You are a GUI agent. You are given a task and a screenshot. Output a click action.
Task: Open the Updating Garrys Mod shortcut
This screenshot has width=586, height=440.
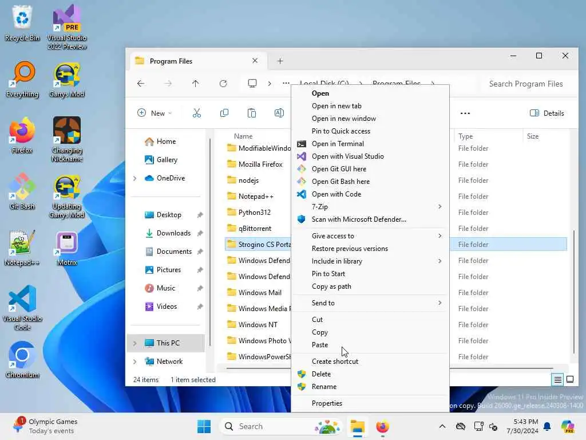coord(67,195)
